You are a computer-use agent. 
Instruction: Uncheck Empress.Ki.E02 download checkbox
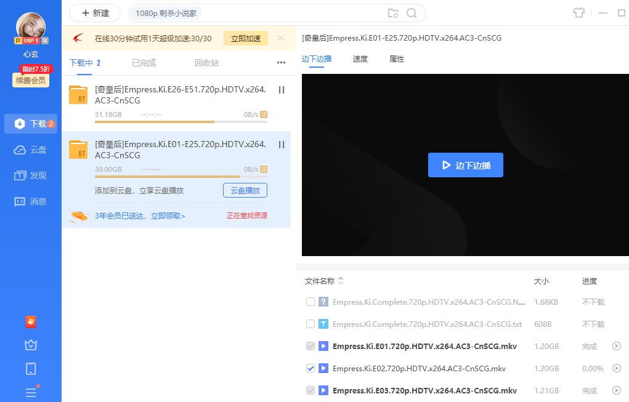coord(310,368)
